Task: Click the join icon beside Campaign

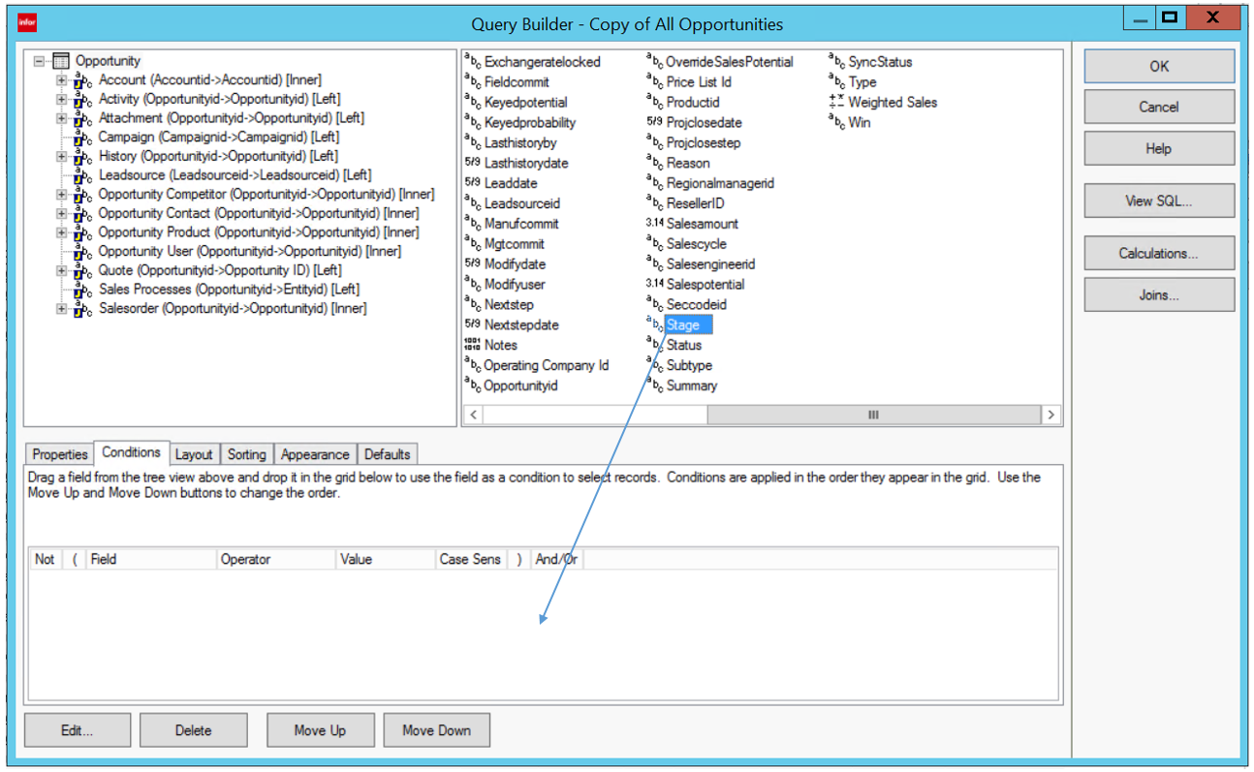Action: click(83, 138)
